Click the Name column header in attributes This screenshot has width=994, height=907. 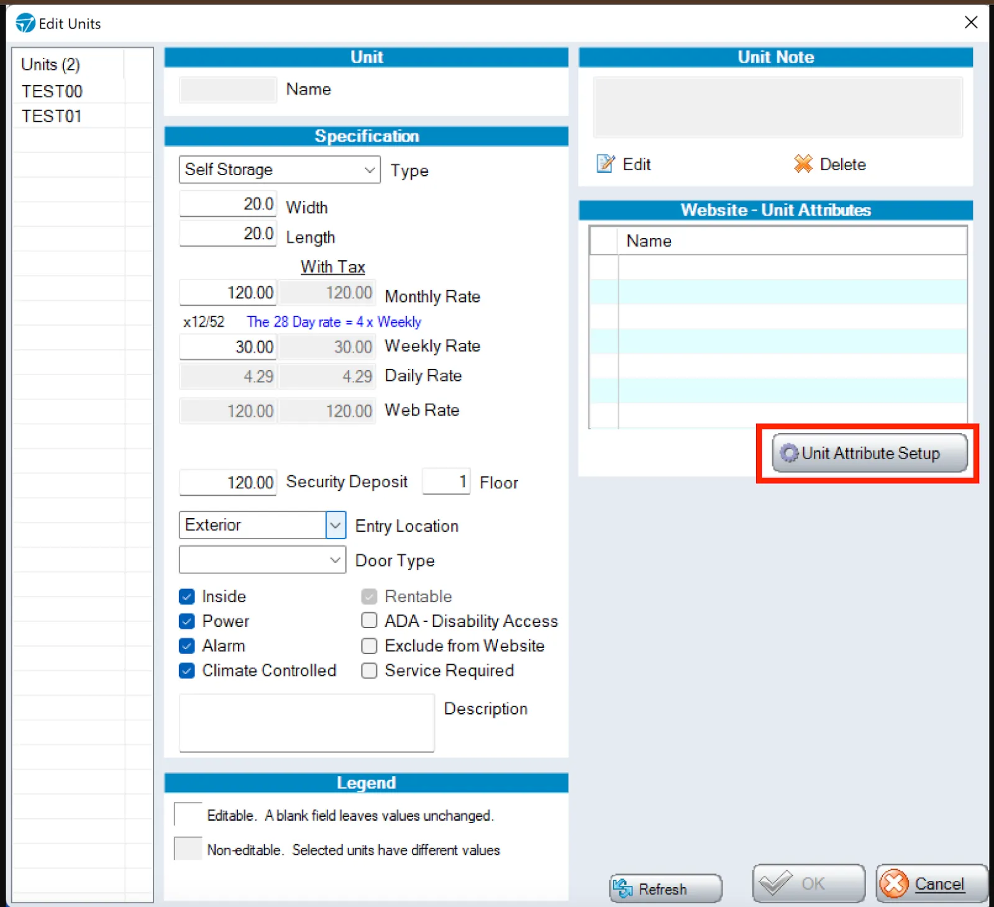tap(792, 241)
